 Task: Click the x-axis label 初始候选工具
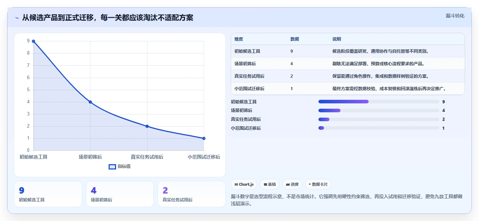pyautogui.click(x=33, y=156)
